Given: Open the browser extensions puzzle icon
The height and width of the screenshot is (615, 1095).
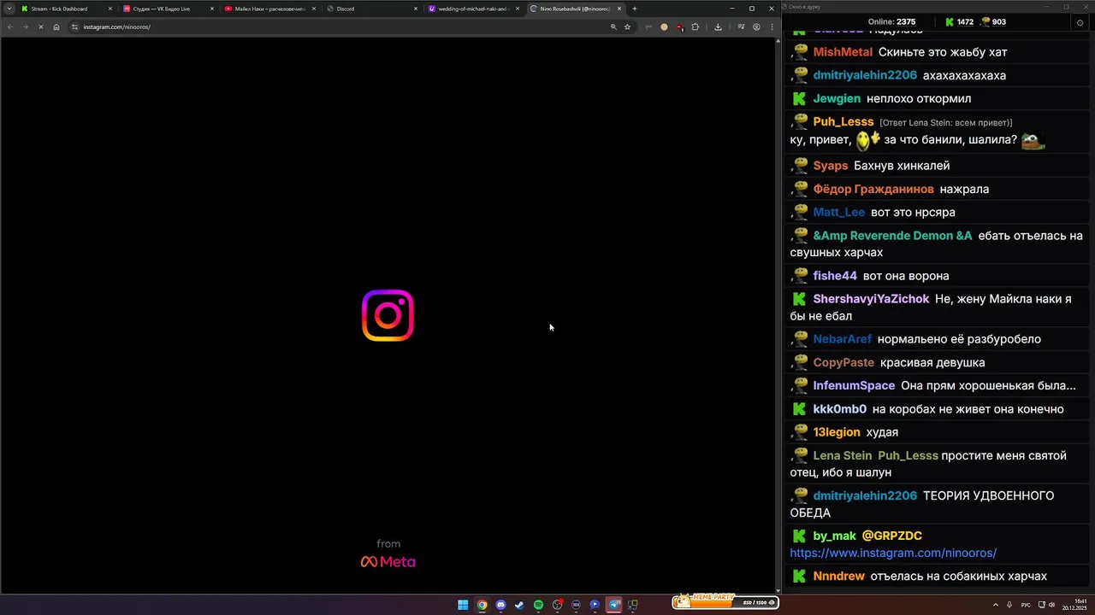Looking at the screenshot, I should pyautogui.click(x=695, y=26).
